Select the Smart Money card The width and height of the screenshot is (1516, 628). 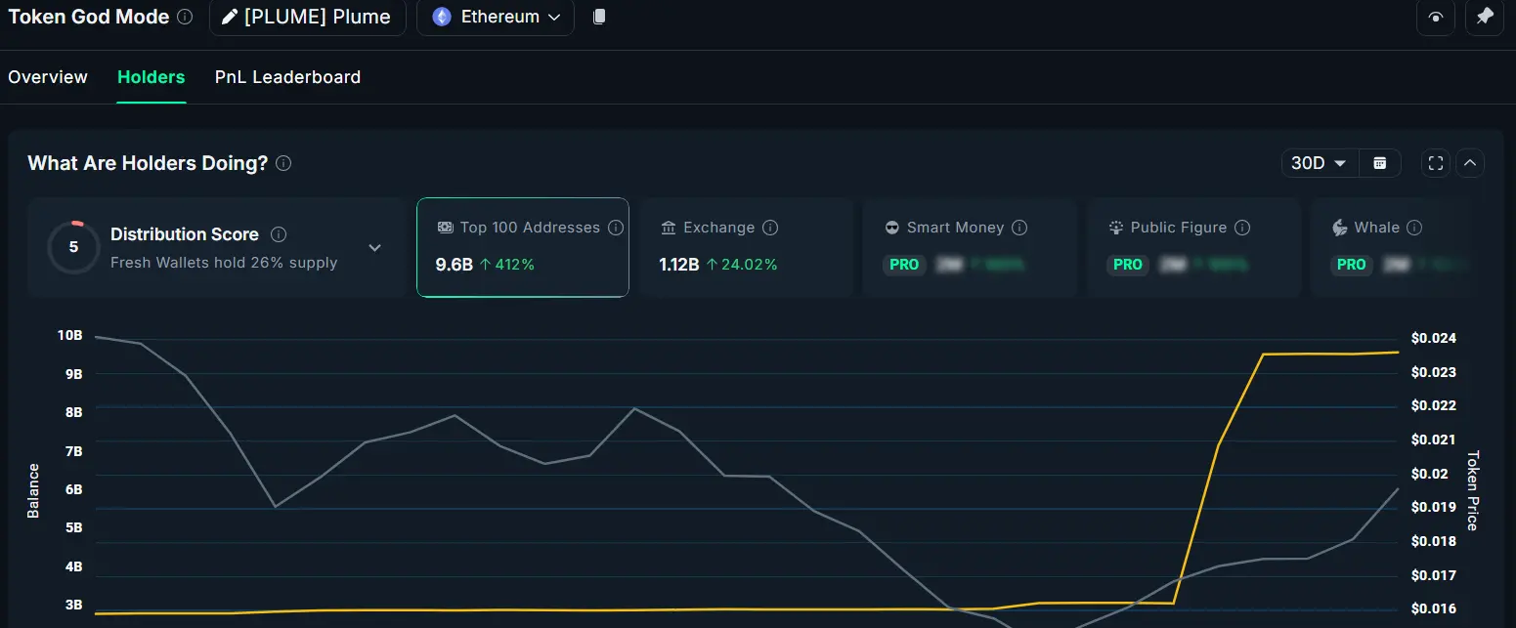pos(970,247)
